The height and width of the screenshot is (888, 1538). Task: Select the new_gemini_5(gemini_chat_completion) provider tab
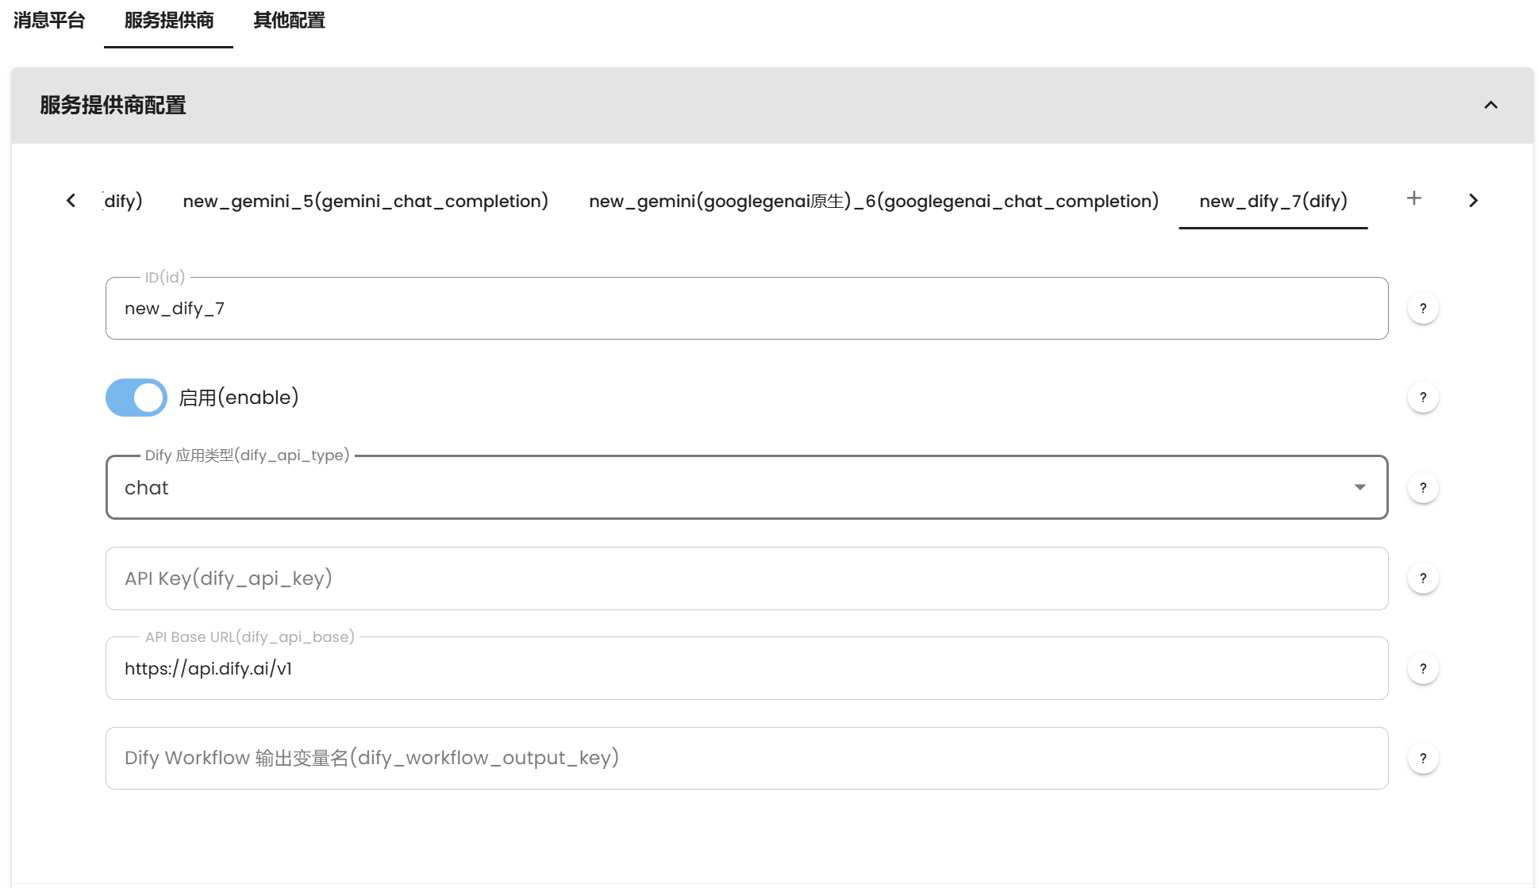(x=365, y=202)
